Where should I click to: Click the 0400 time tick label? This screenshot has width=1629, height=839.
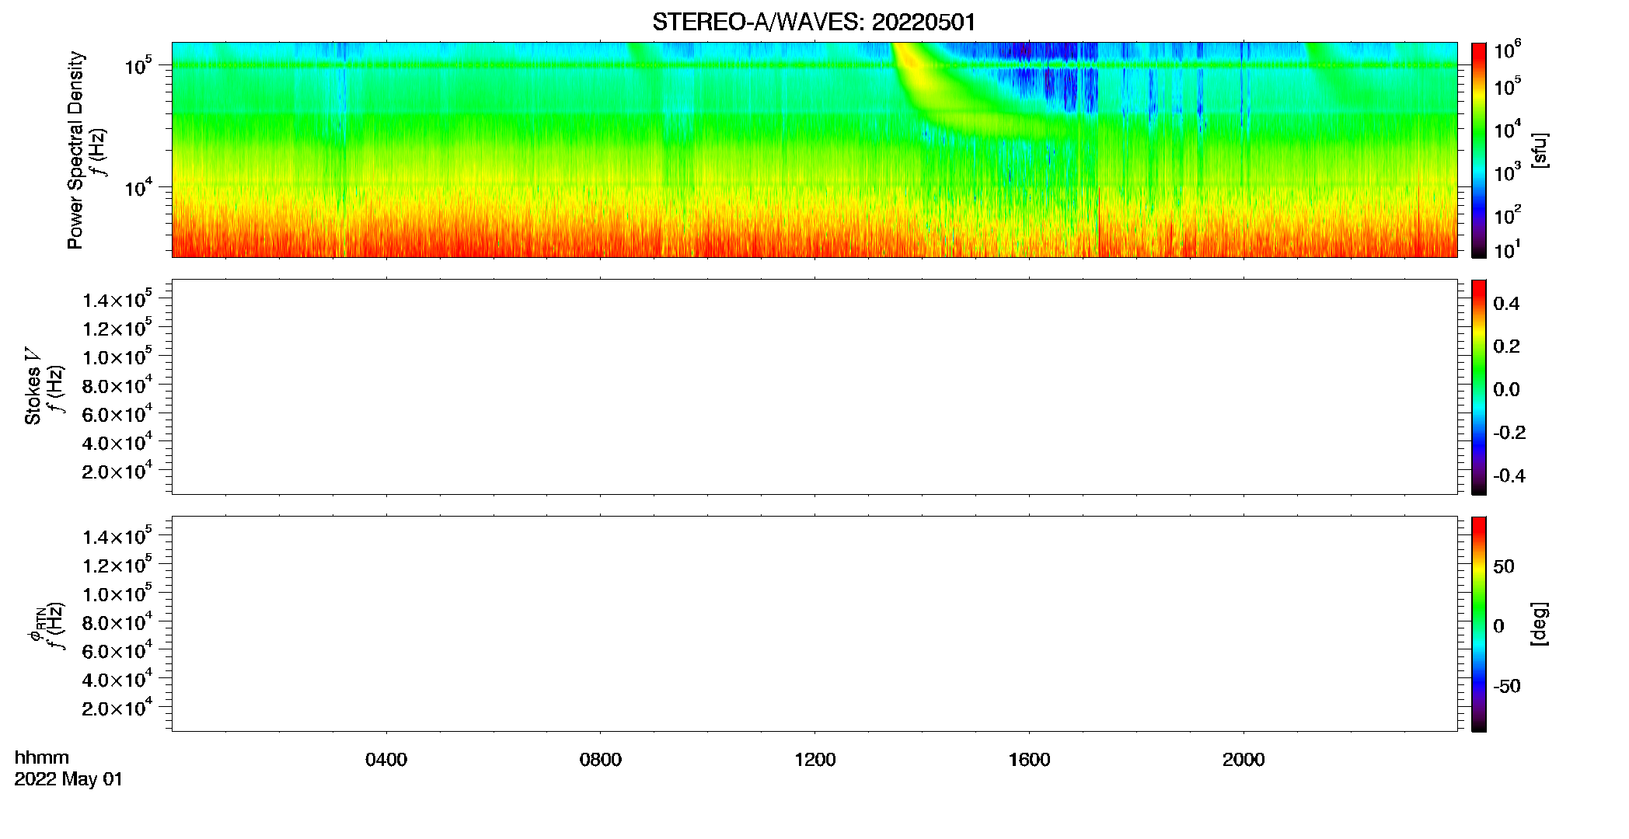[x=386, y=760]
